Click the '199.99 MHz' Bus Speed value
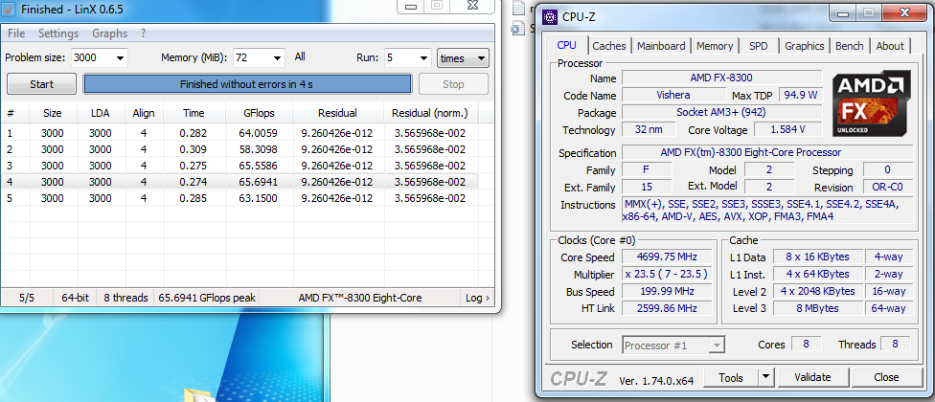 pyautogui.click(x=666, y=292)
